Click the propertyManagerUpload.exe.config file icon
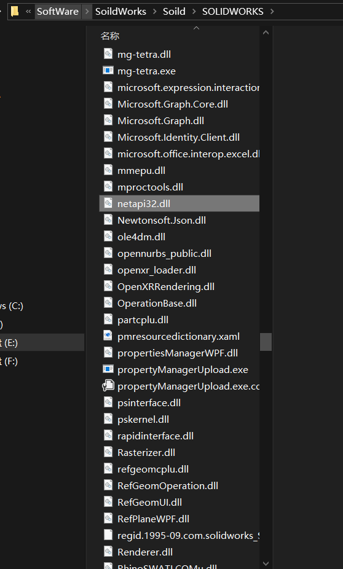This screenshot has height=569, width=343. tap(108, 386)
